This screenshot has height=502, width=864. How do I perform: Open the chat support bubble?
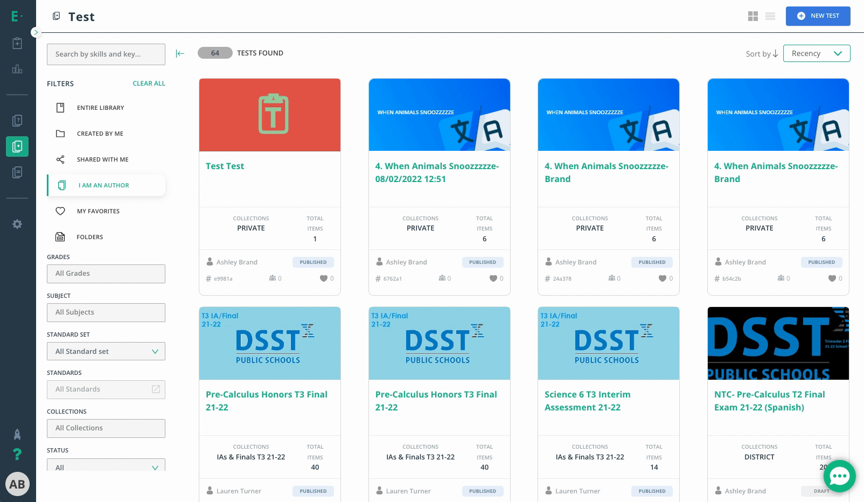[x=839, y=476]
